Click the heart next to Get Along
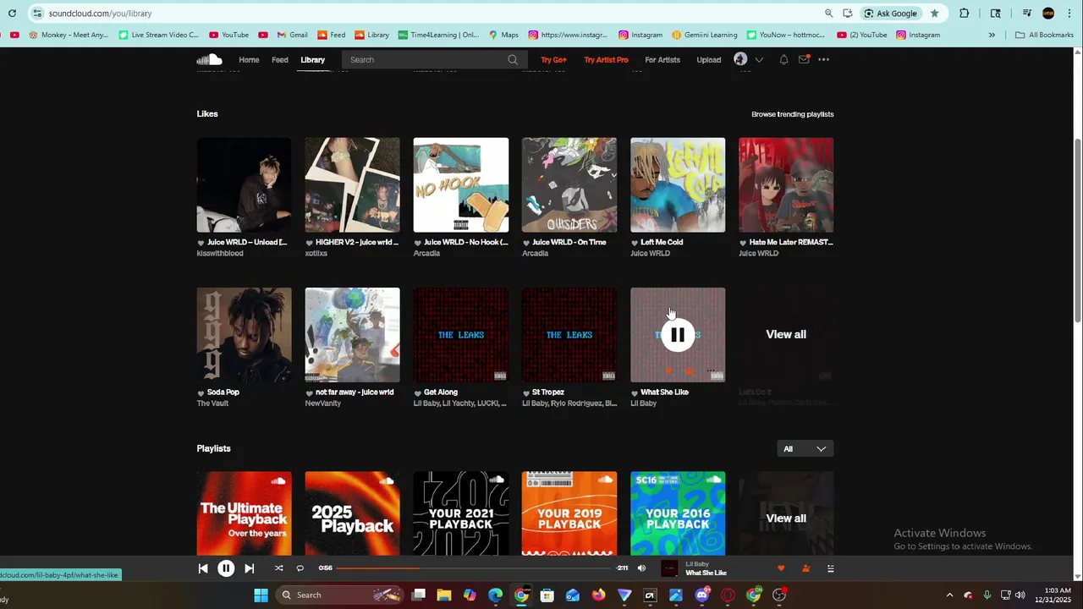This screenshot has height=609, width=1083. [417, 392]
